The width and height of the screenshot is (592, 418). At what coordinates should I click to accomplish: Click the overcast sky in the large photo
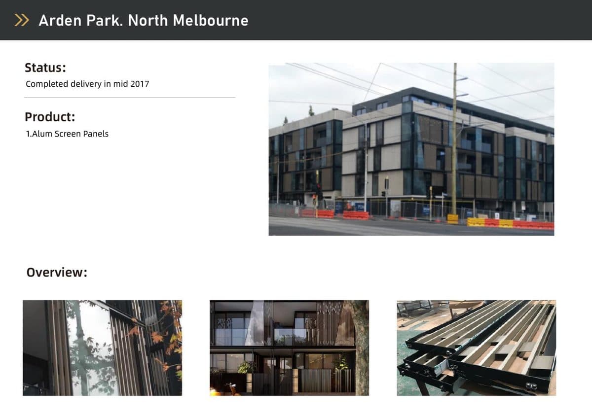(321, 84)
